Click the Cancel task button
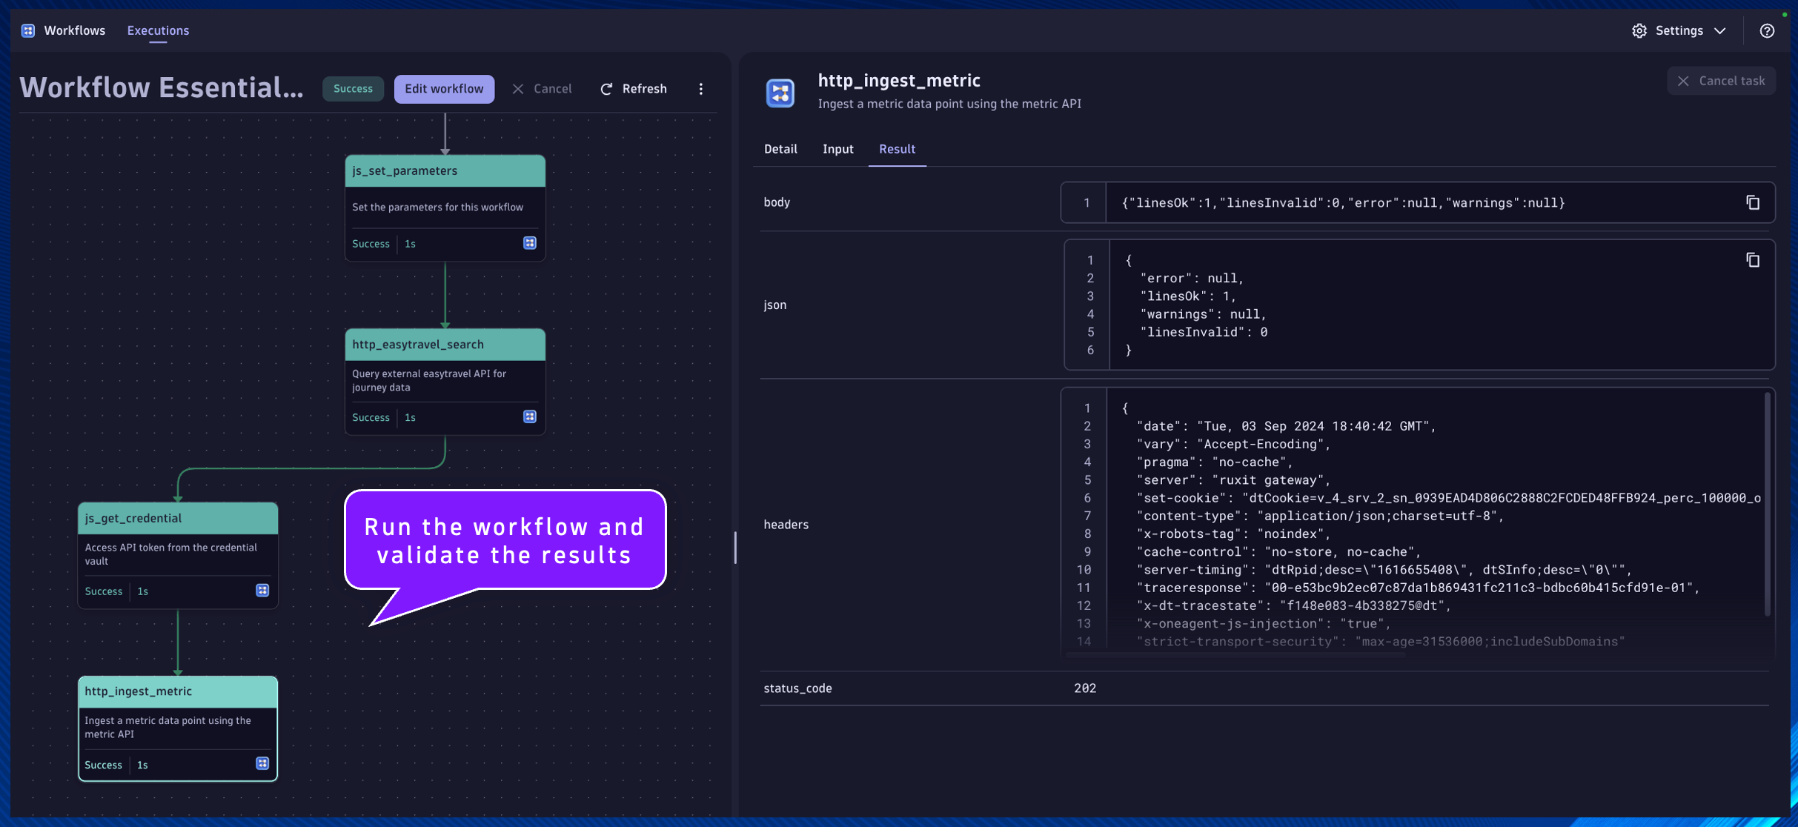 point(1721,81)
